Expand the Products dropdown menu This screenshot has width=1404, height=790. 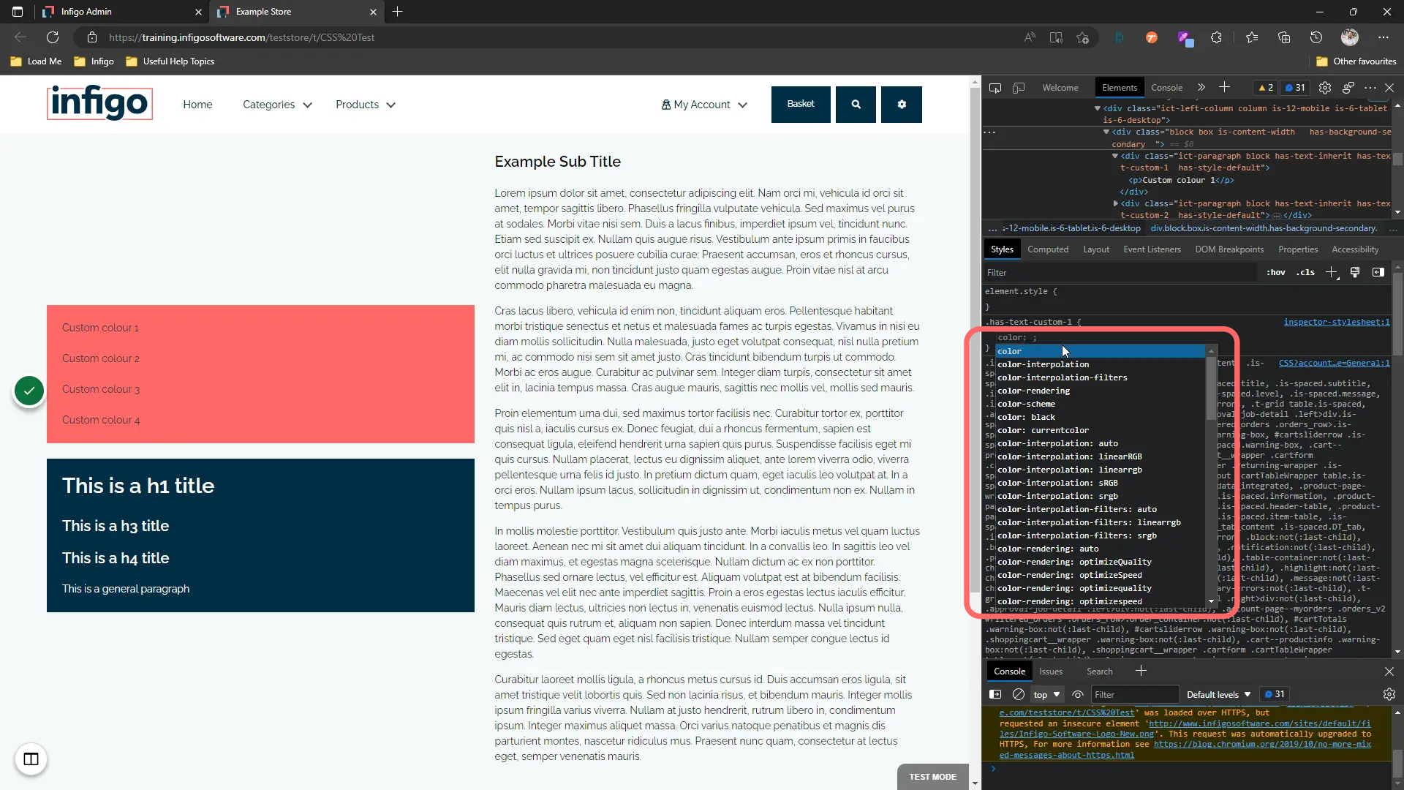click(365, 105)
